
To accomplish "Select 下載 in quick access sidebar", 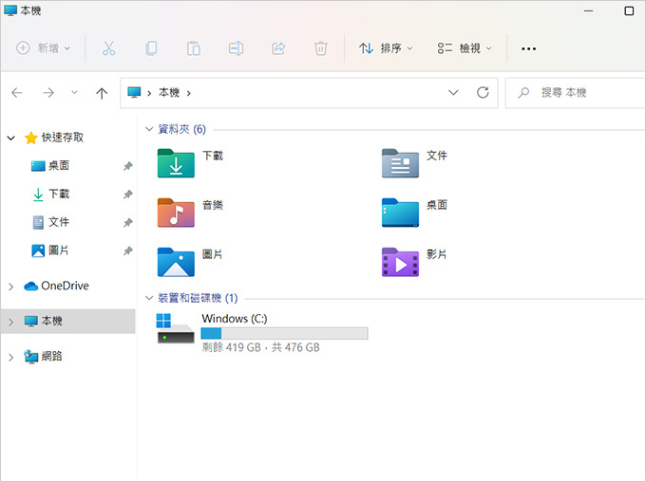I will point(50,194).
